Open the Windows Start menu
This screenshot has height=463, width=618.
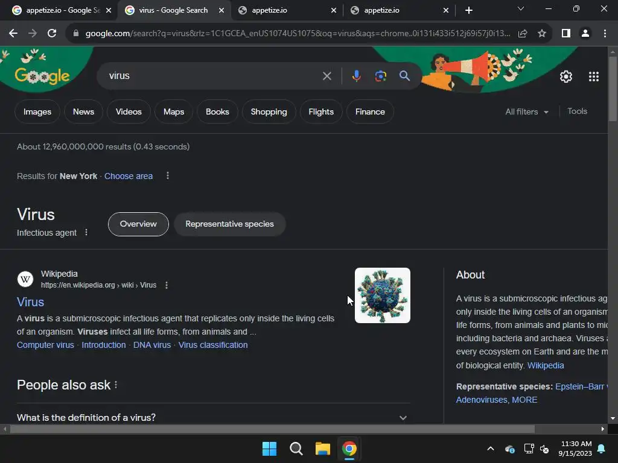(x=270, y=449)
